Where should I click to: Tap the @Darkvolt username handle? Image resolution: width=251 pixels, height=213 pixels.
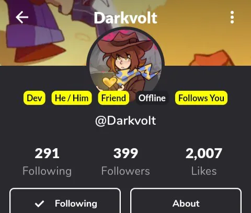125,121
